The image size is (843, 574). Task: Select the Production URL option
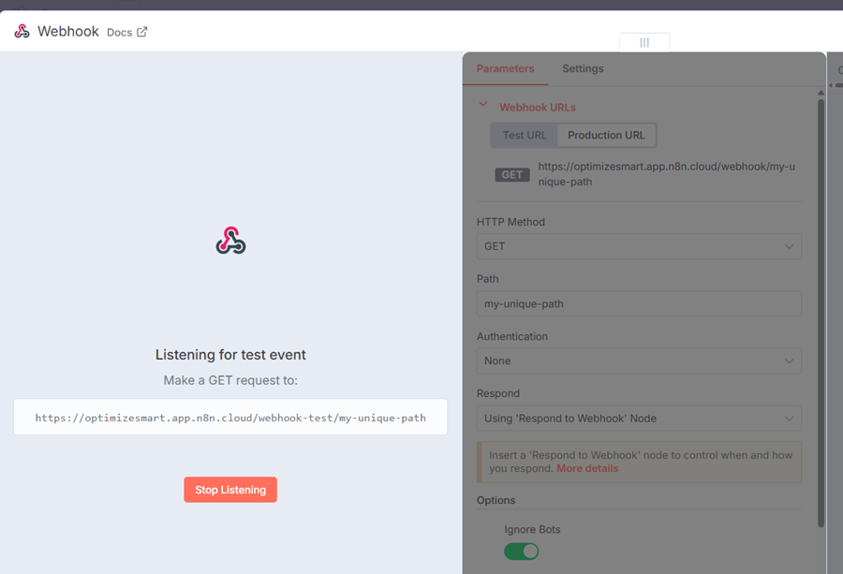click(x=606, y=135)
